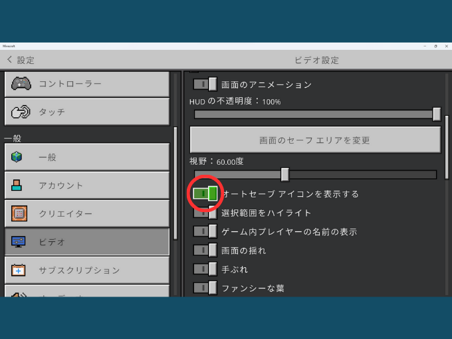Click the HUD の不透明度 slider handle
This screenshot has height=339, width=452.
(x=437, y=114)
